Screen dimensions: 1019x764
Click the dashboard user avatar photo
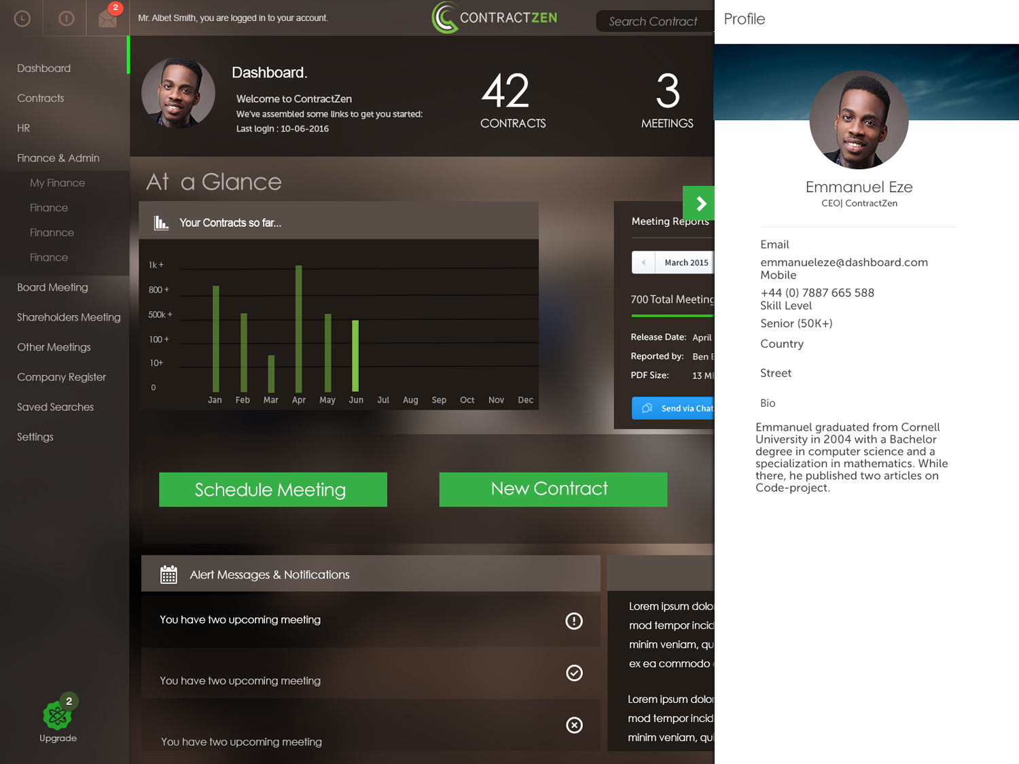coord(178,93)
